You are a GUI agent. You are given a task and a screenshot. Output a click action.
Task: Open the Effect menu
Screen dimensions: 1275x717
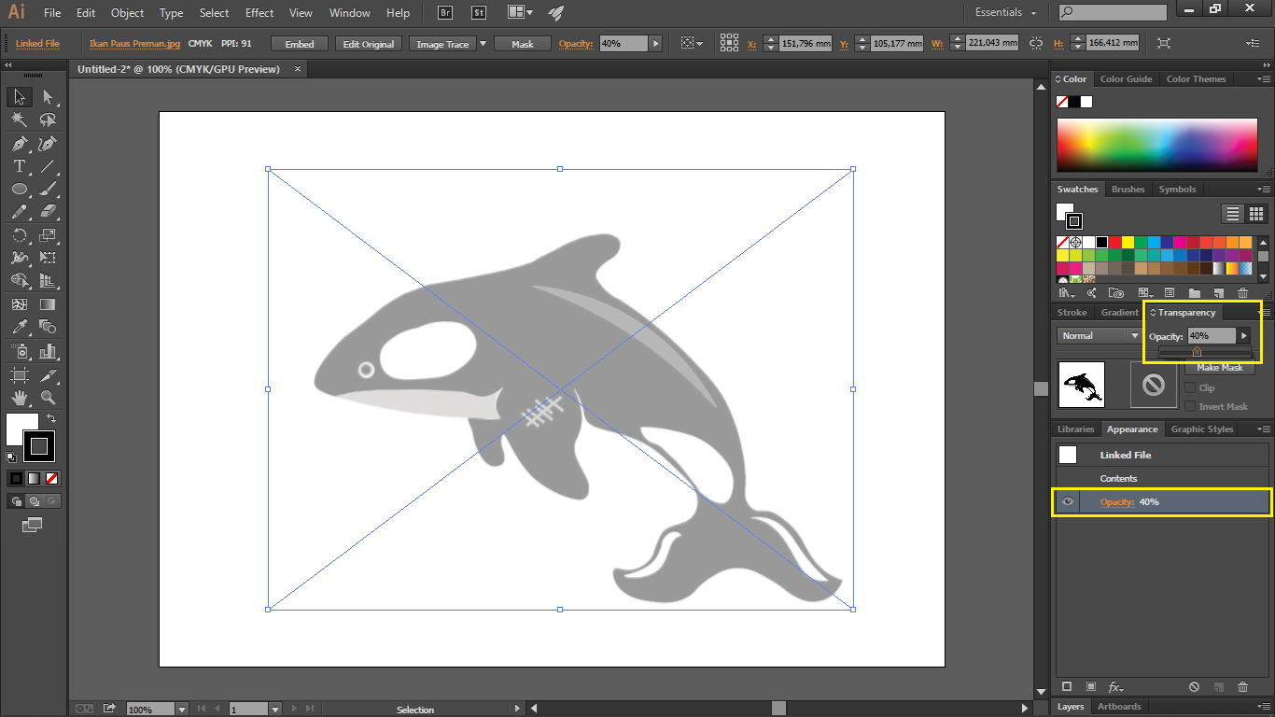pos(259,13)
